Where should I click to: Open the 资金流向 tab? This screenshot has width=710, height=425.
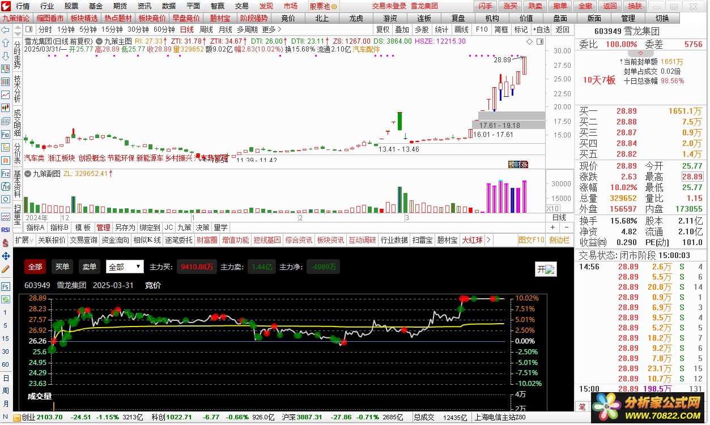[x=116, y=240]
